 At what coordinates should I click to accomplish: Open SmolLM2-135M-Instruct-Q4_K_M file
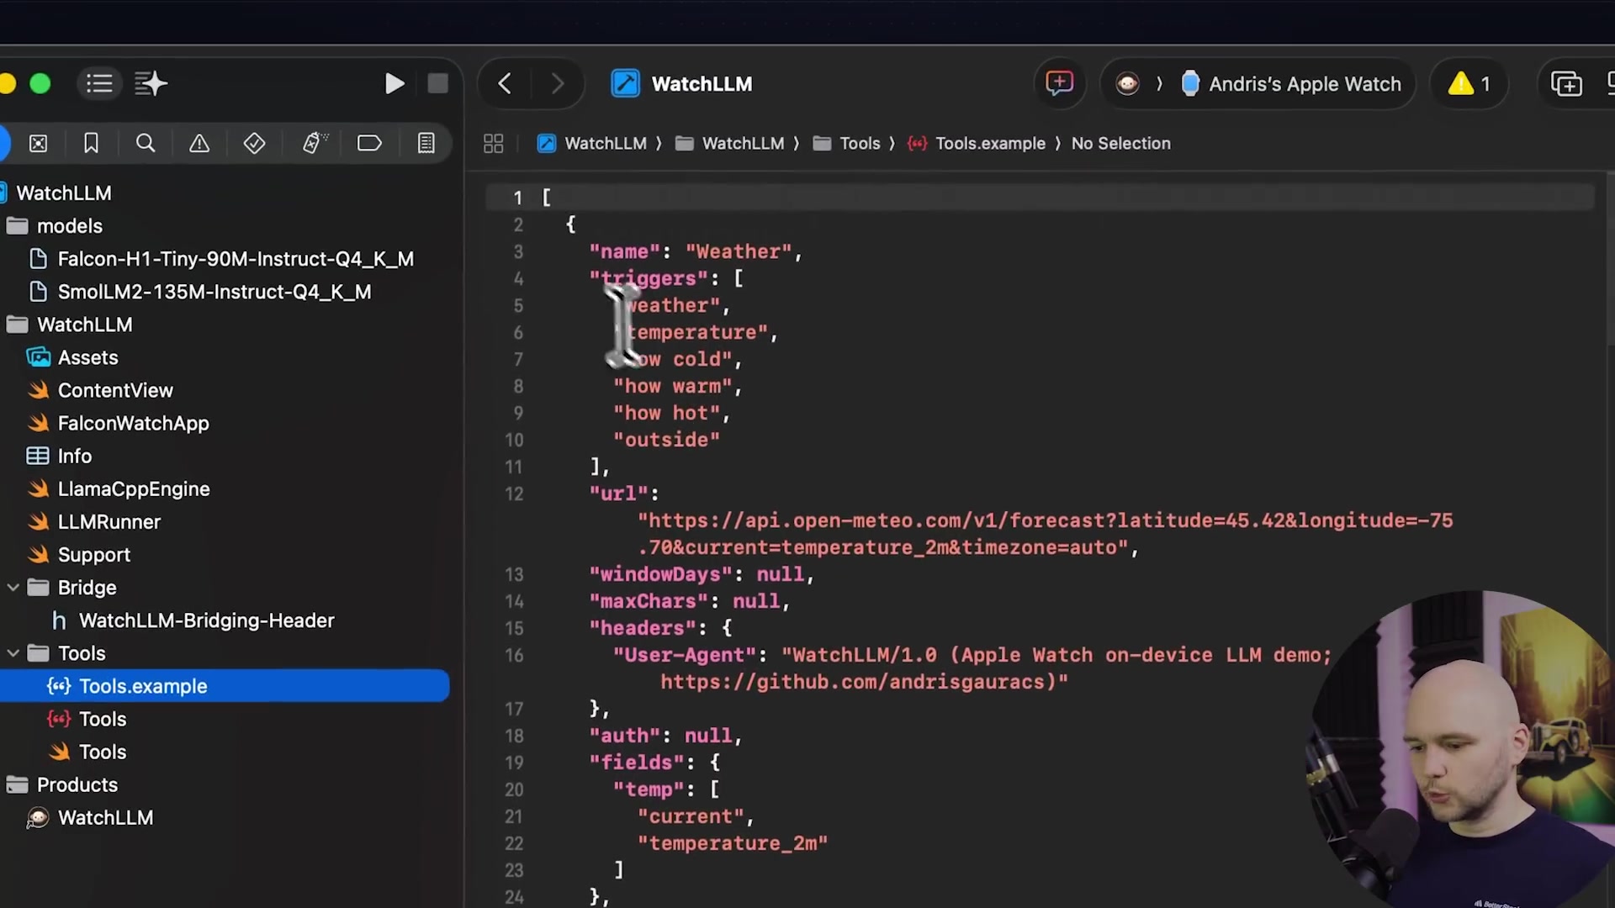tap(214, 292)
